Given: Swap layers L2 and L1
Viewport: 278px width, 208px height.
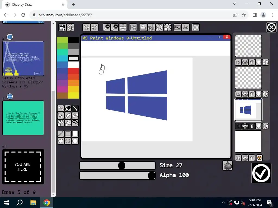Looking at the screenshot, I should click(266, 94).
